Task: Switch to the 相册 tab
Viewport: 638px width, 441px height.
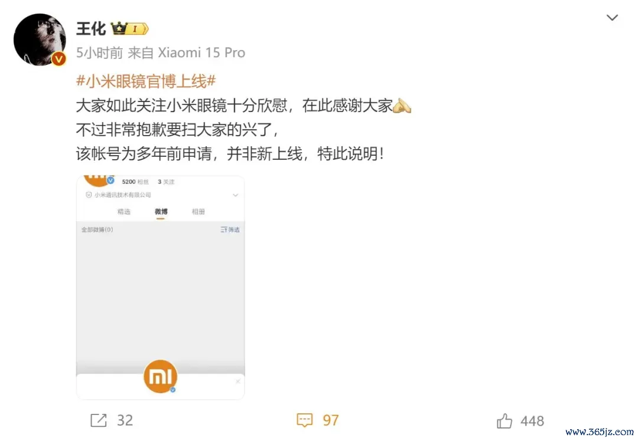Action: pyautogui.click(x=198, y=212)
